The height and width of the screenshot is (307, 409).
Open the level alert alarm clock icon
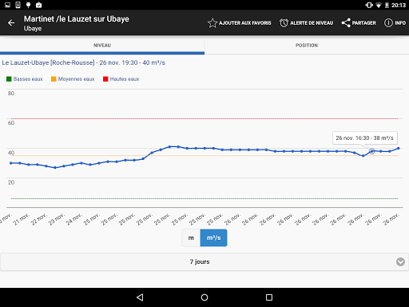(x=284, y=23)
